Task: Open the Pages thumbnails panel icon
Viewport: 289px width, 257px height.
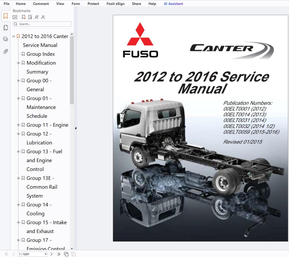Action: point(5,28)
